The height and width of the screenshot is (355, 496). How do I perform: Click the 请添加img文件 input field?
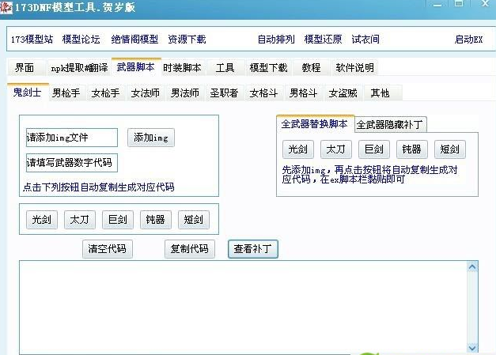coord(71,138)
